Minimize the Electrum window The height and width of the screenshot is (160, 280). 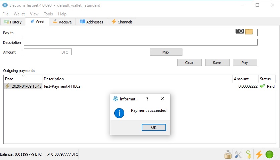242,5
